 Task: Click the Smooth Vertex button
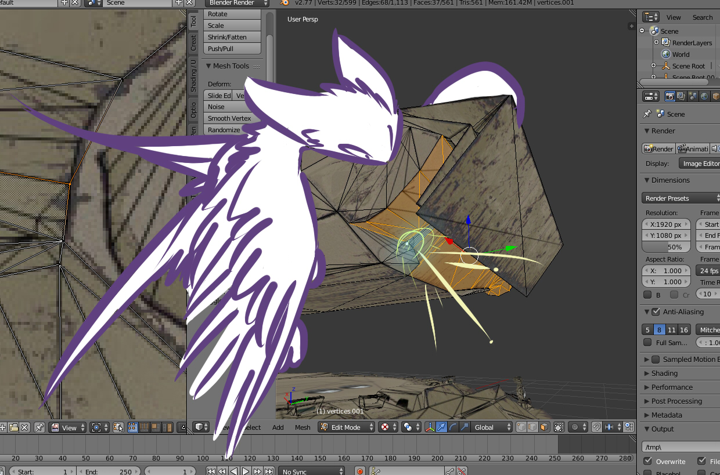click(232, 118)
